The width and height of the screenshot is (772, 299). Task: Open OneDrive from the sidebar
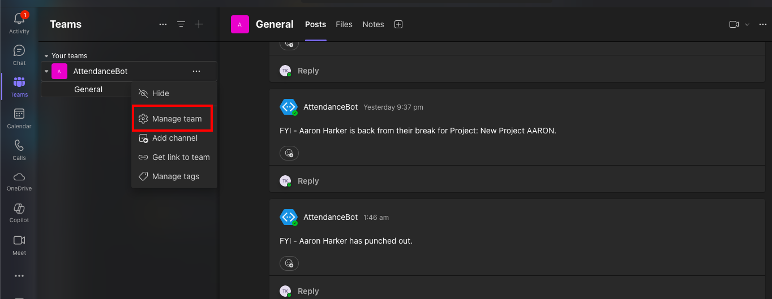point(19,181)
